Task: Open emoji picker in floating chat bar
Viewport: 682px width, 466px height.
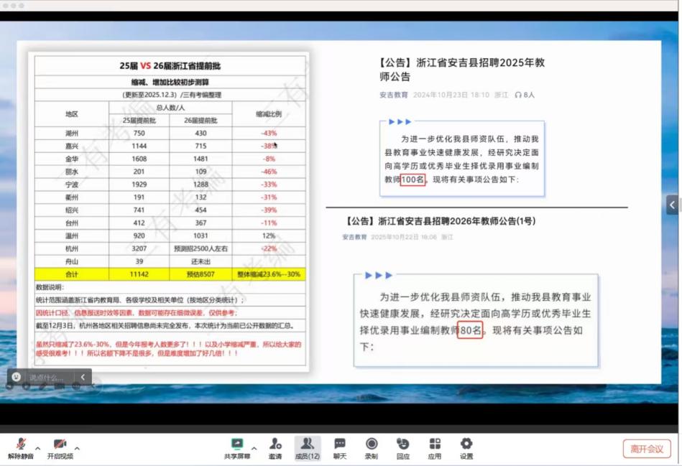Action: pos(17,377)
